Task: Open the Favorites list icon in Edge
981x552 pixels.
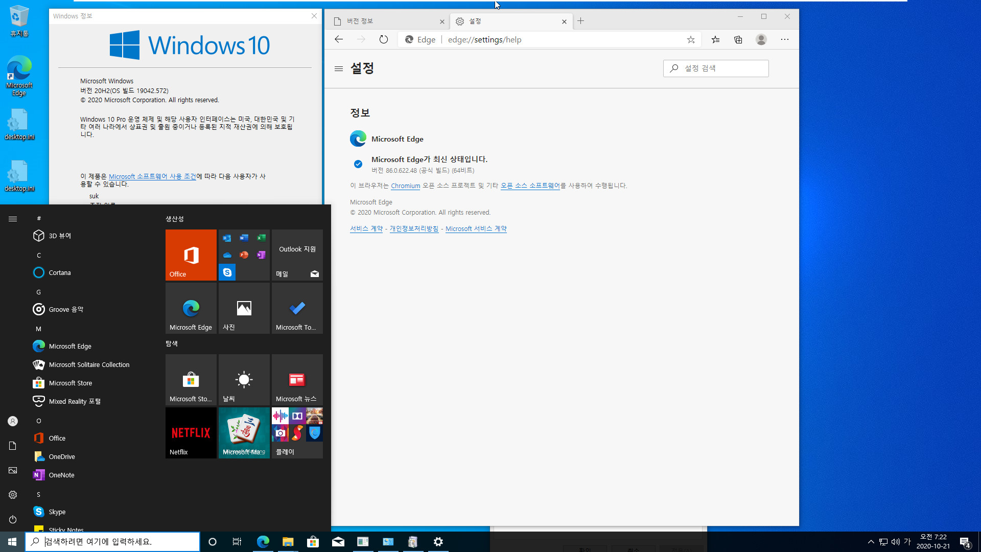Action: (x=715, y=39)
